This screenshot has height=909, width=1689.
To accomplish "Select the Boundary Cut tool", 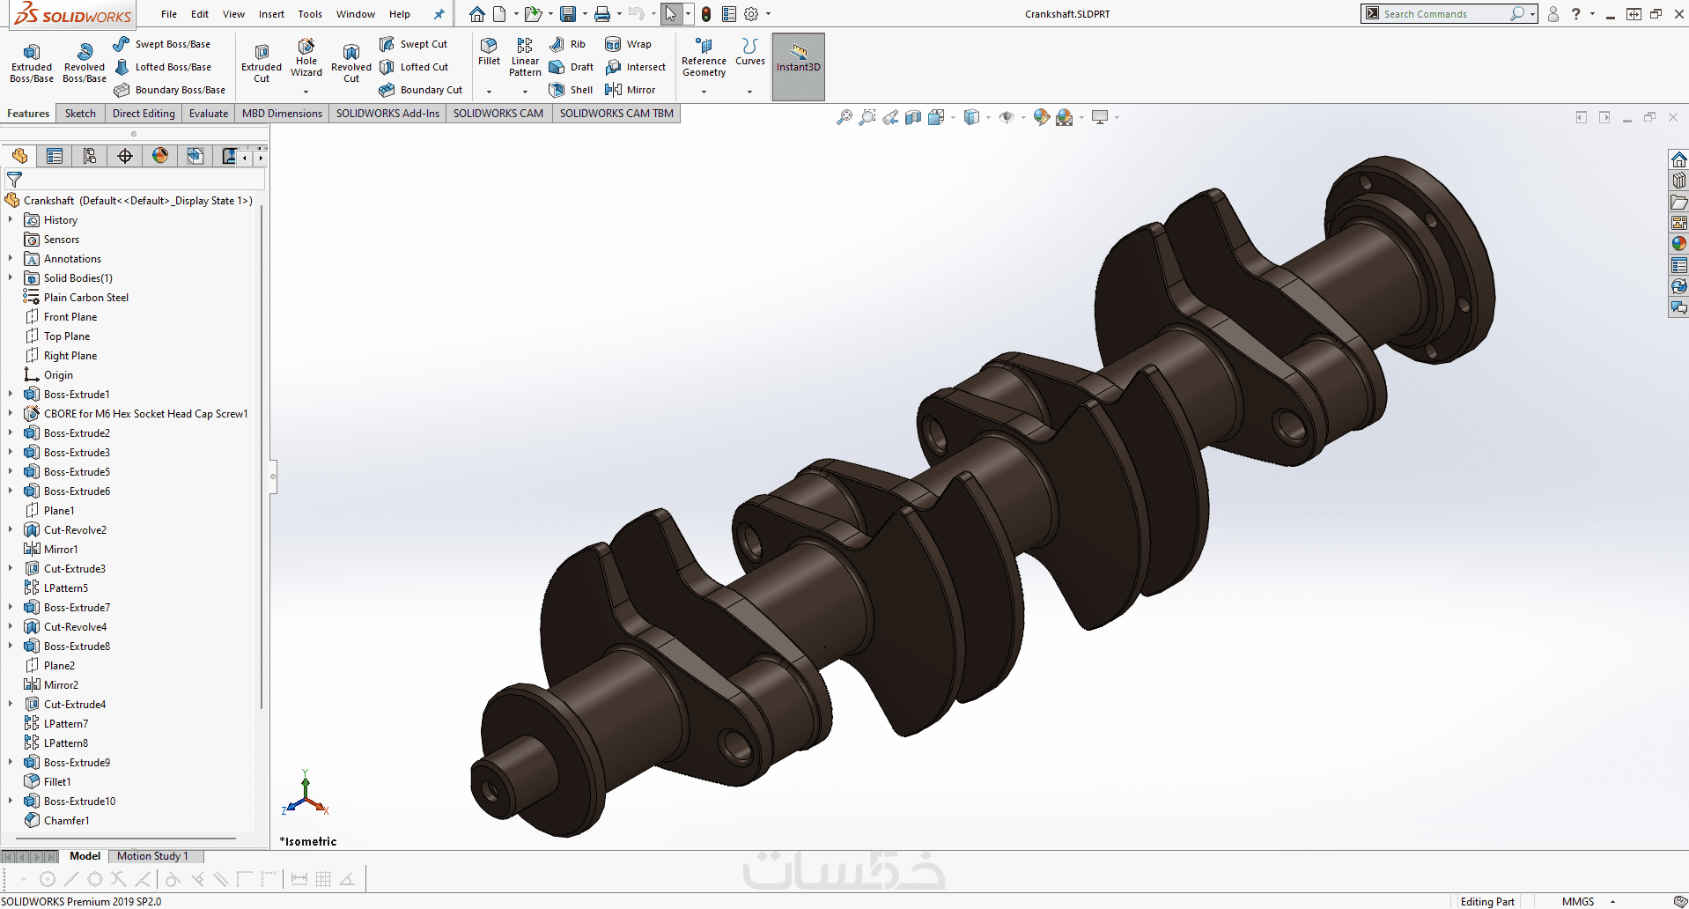I will (x=421, y=90).
